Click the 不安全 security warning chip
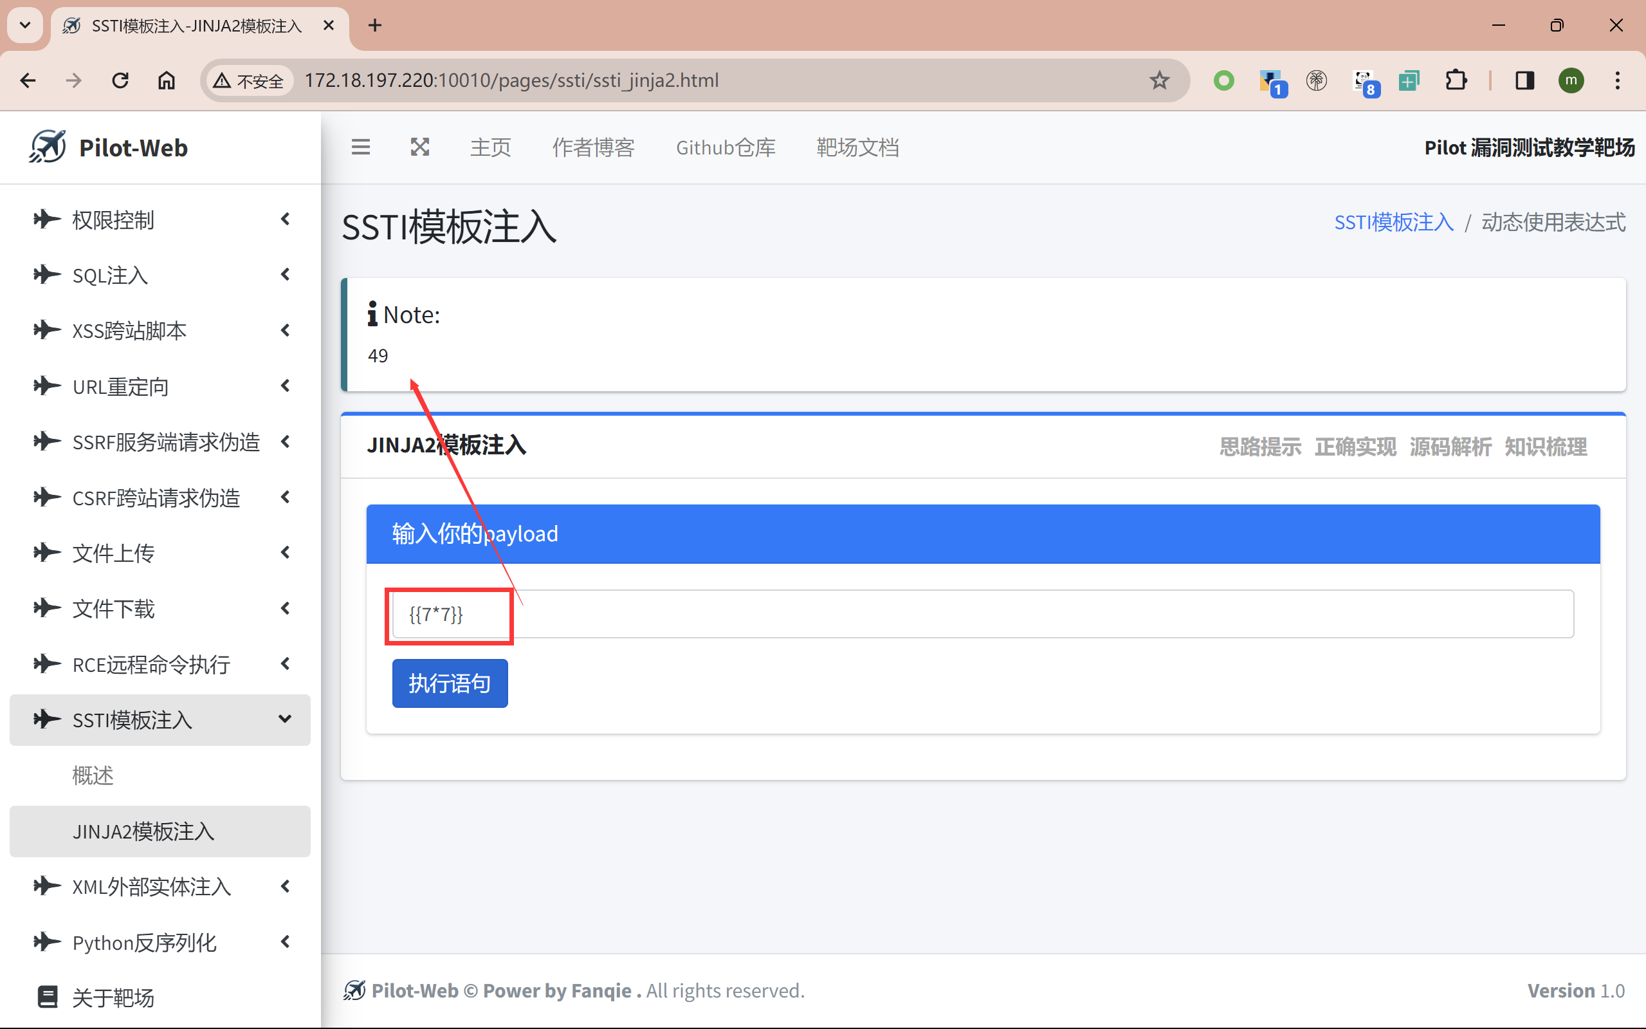This screenshot has width=1646, height=1029. point(248,81)
